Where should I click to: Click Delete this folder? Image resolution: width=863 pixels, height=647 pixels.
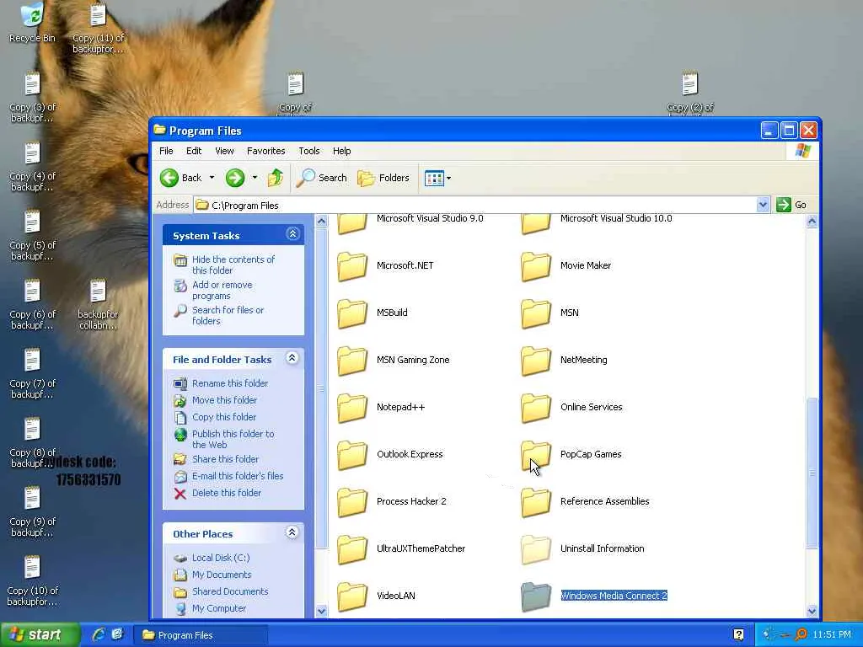point(227,493)
